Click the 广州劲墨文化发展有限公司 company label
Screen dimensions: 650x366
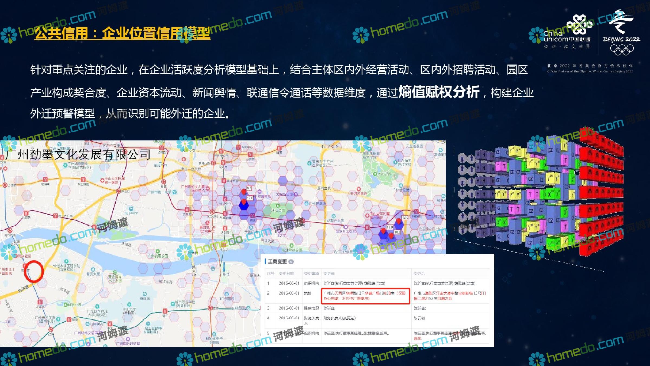pos(77,155)
